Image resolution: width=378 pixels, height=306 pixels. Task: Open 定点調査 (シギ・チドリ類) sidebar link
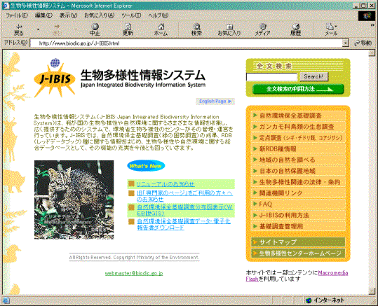click(298, 138)
